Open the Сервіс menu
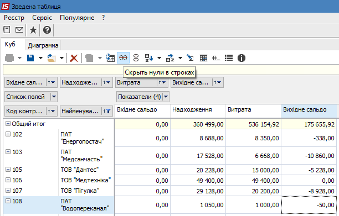339x216 pixels. pos(42,18)
